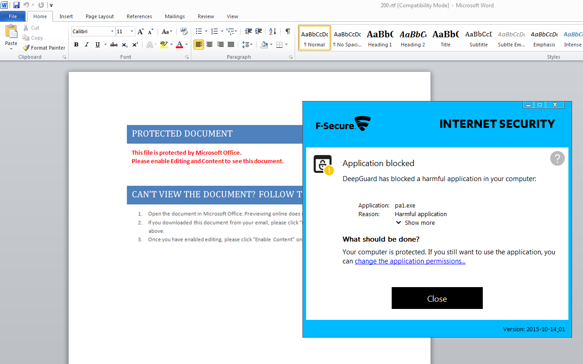Center align the paragraph
583x364 pixels.
tap(210, 45)
